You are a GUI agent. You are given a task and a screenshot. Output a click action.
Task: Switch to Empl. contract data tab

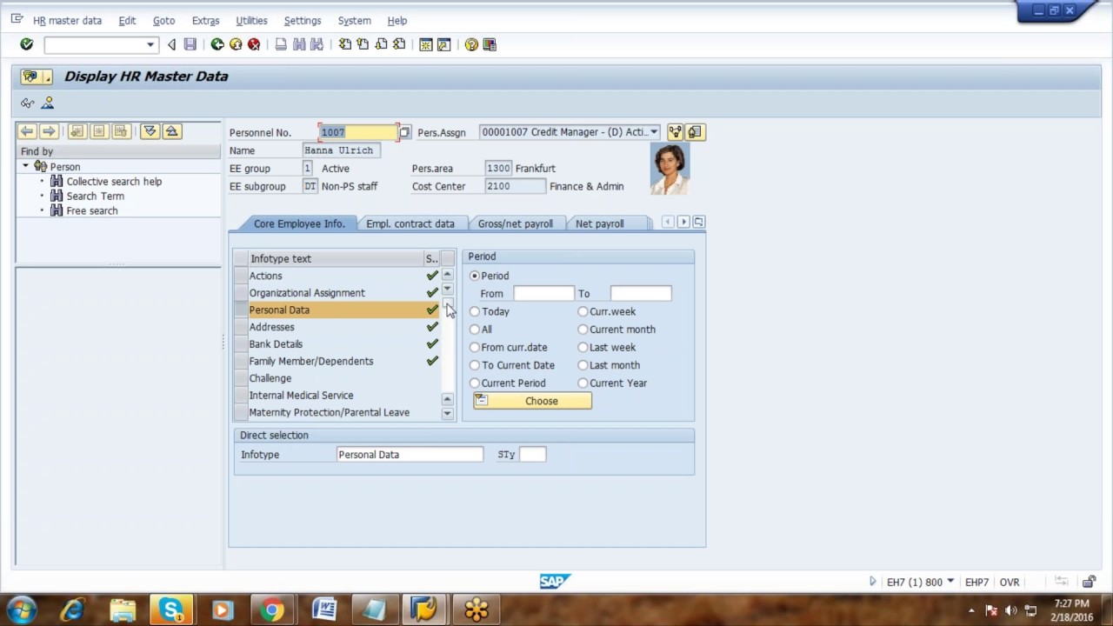(410, 223)
